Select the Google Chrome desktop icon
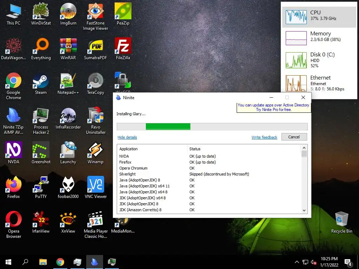This screenshot has width=359, height=269. tap(14, 86)
